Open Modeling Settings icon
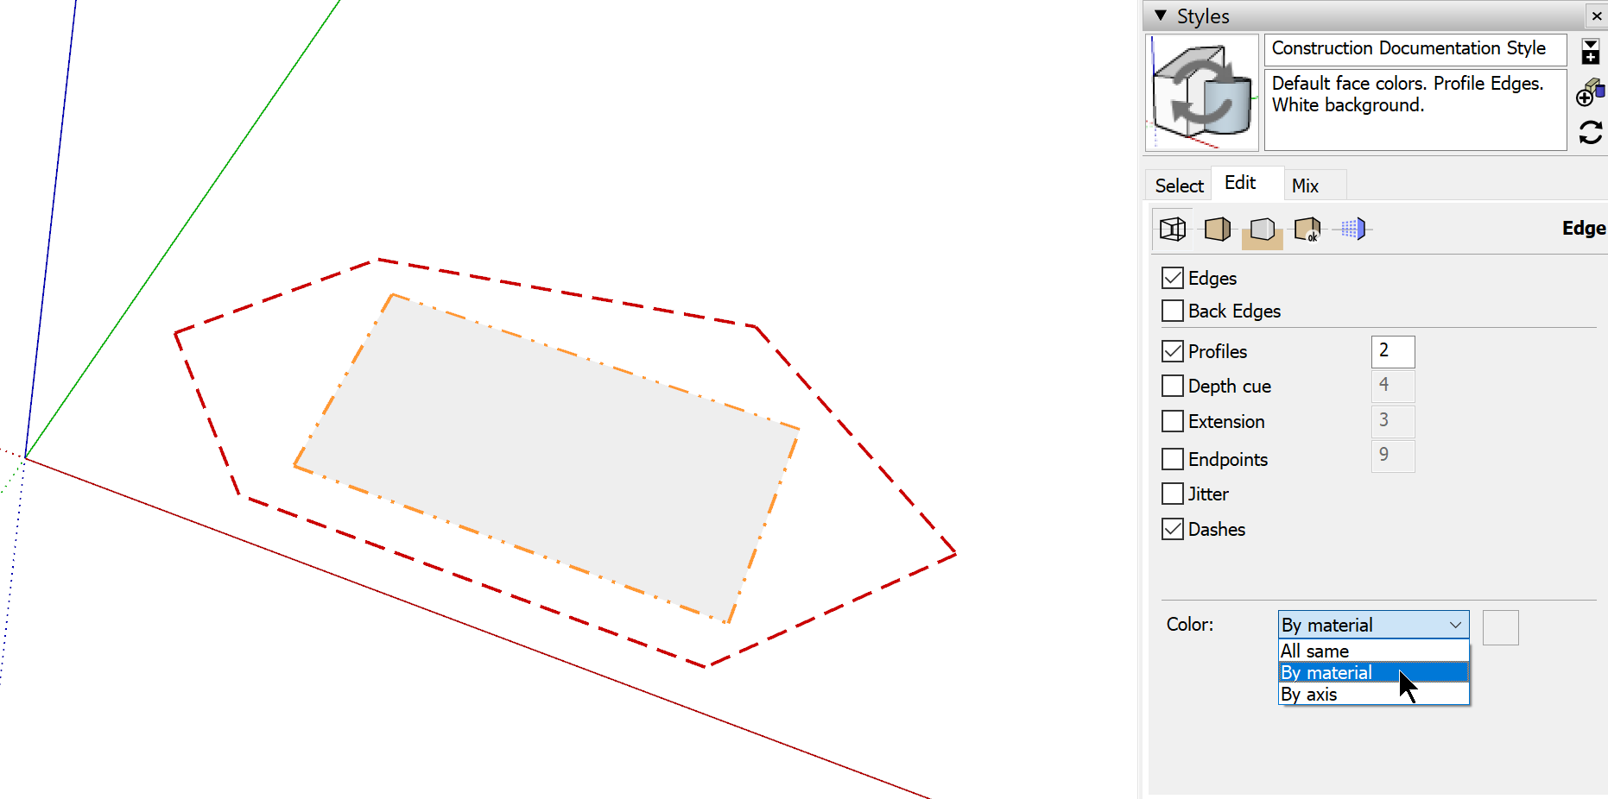Image resolution: width=1608 pixels, height=799 pixels. tap(1352, 229)
